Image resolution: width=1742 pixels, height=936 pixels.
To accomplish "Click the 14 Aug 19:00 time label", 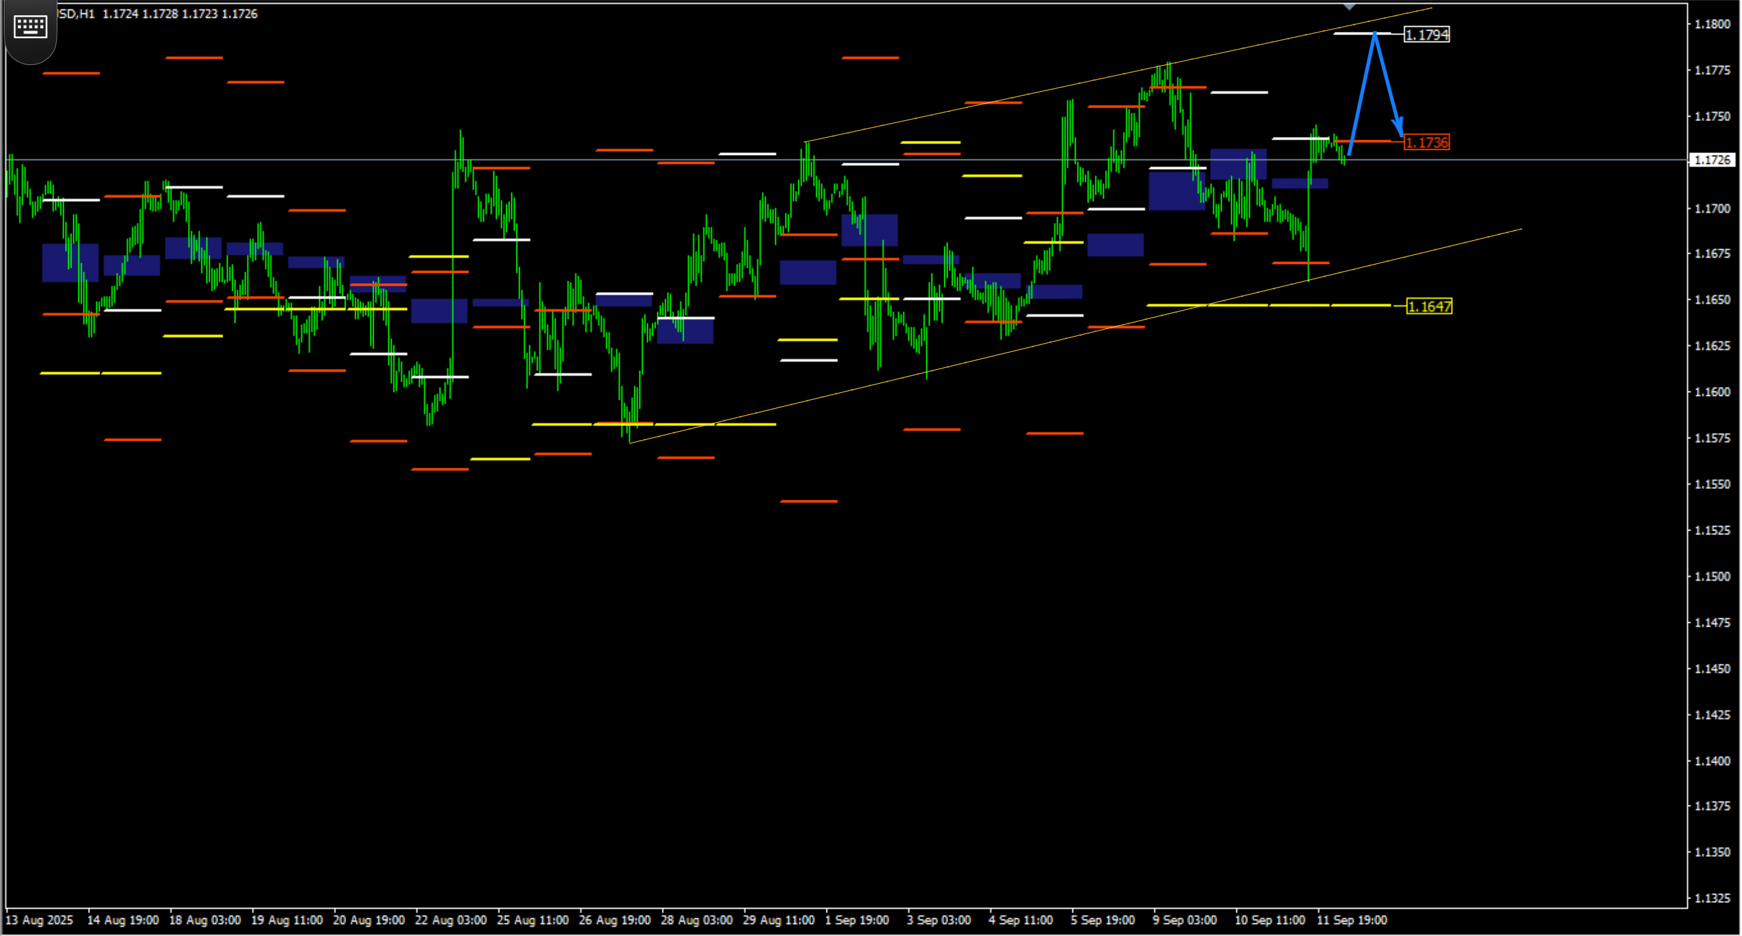I will pos(123,920).
